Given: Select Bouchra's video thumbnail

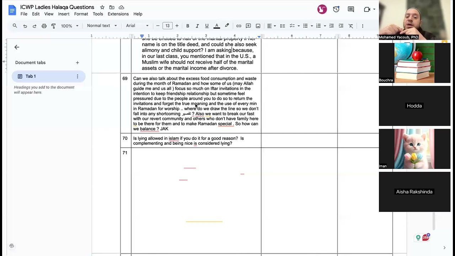Looking at the screenshot, I should tap(414, 63).
